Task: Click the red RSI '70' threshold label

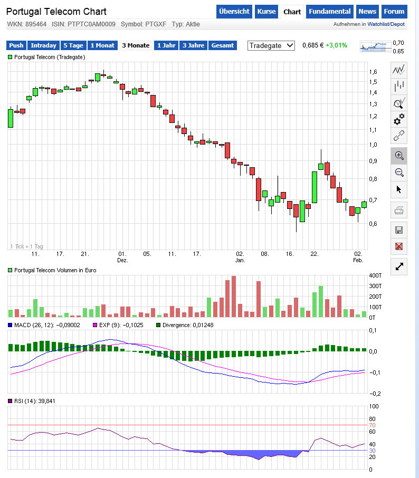Action: point(373,425)
